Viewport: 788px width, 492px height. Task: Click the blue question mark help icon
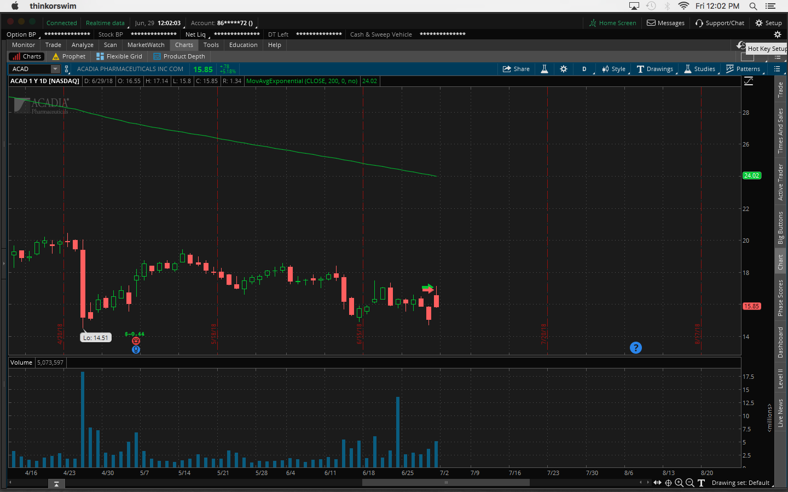pyautogui.click(x=635, y=348)
